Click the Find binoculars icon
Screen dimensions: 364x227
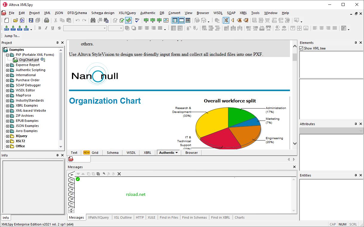coord(93,20)
